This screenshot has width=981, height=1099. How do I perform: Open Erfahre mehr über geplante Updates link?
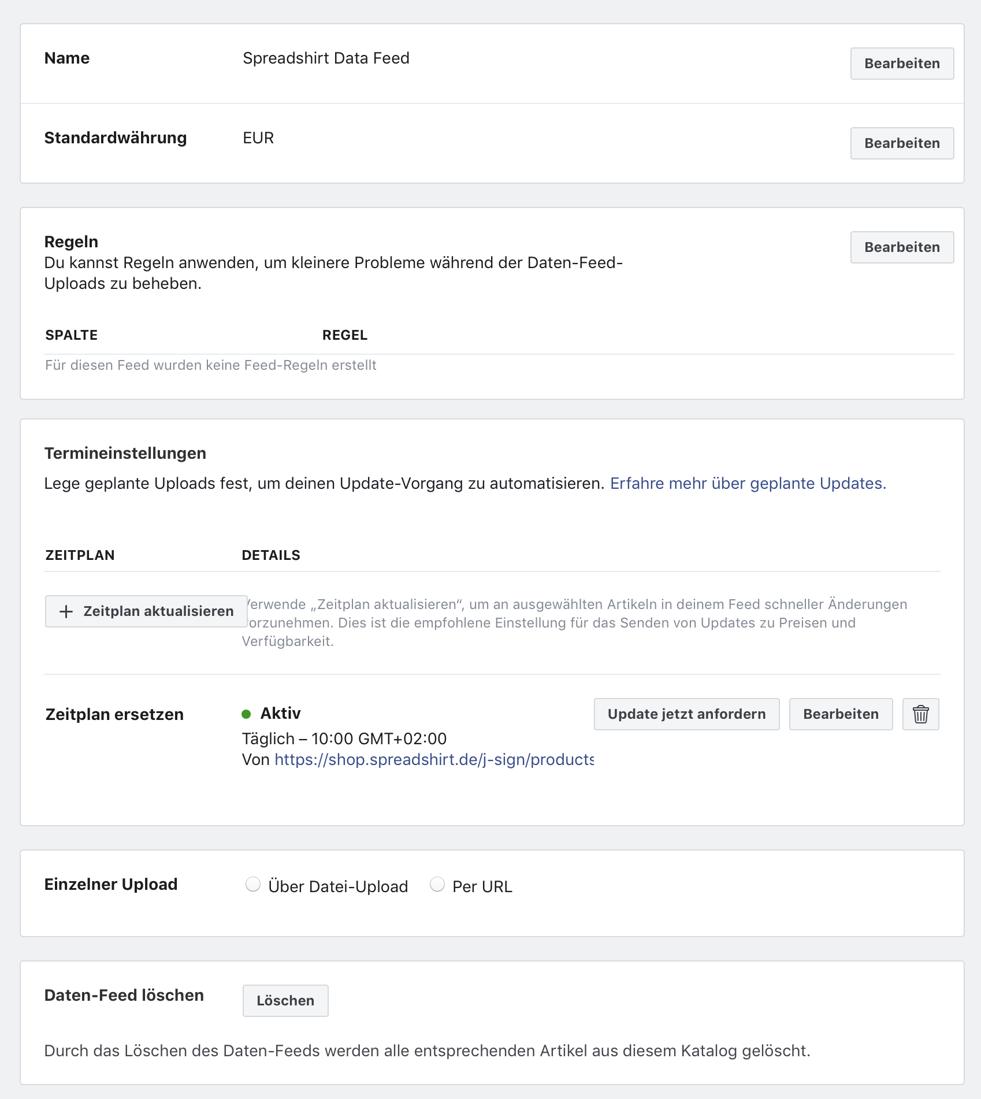point(748,483)
